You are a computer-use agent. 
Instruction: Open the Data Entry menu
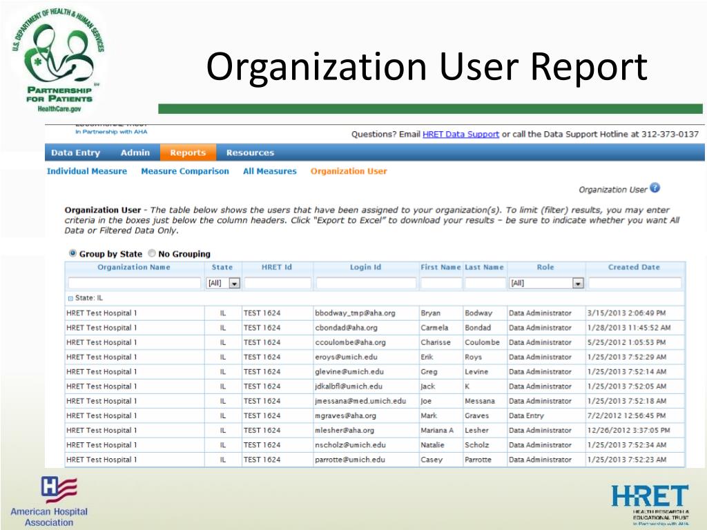76,153
